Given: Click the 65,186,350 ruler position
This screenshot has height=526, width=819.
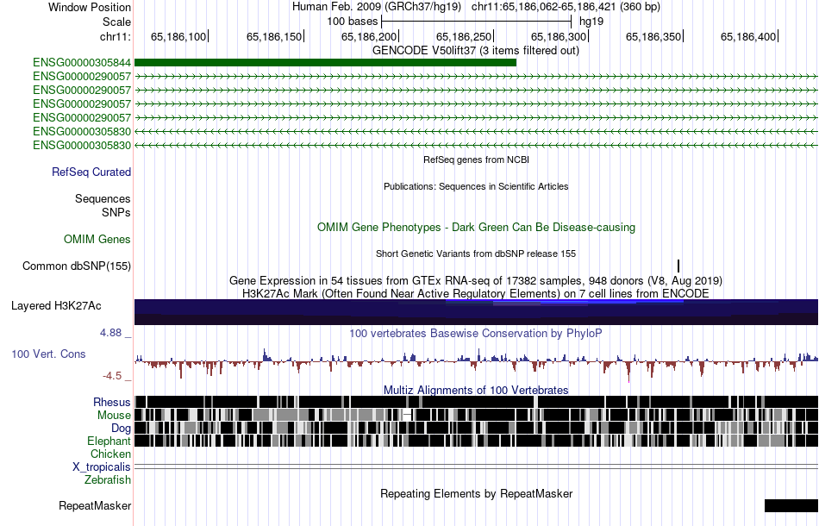Looking at the screenshot, I should point(654,36).
